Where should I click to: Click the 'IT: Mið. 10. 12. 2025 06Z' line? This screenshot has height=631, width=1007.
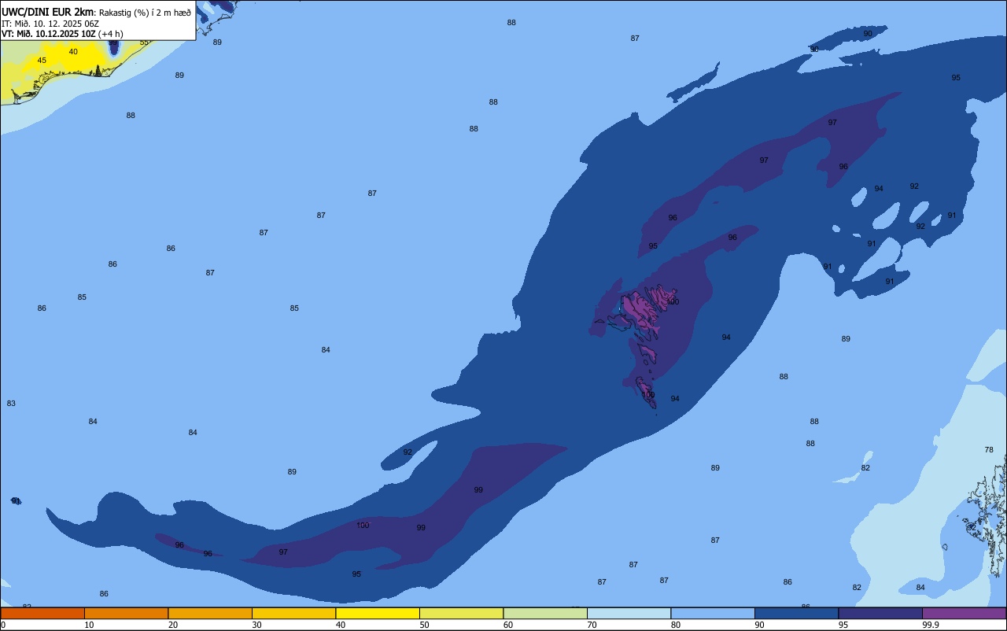(x=50, y=24)
